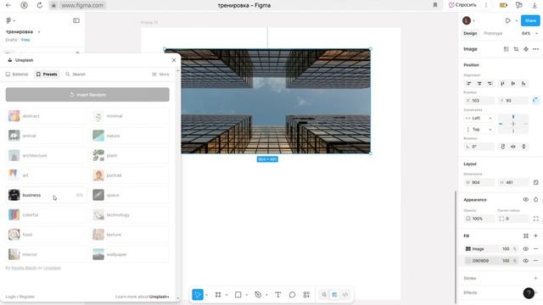This screenshot has height=305, width=543.
Task: Switch to Dev Mode toggle in toolbar
Action: point(345,295)
